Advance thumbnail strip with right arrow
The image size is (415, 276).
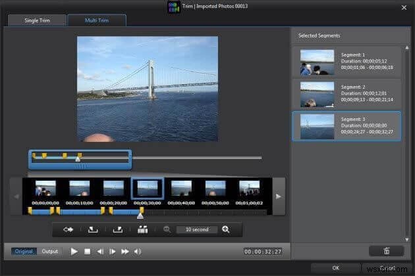point(279,196)
